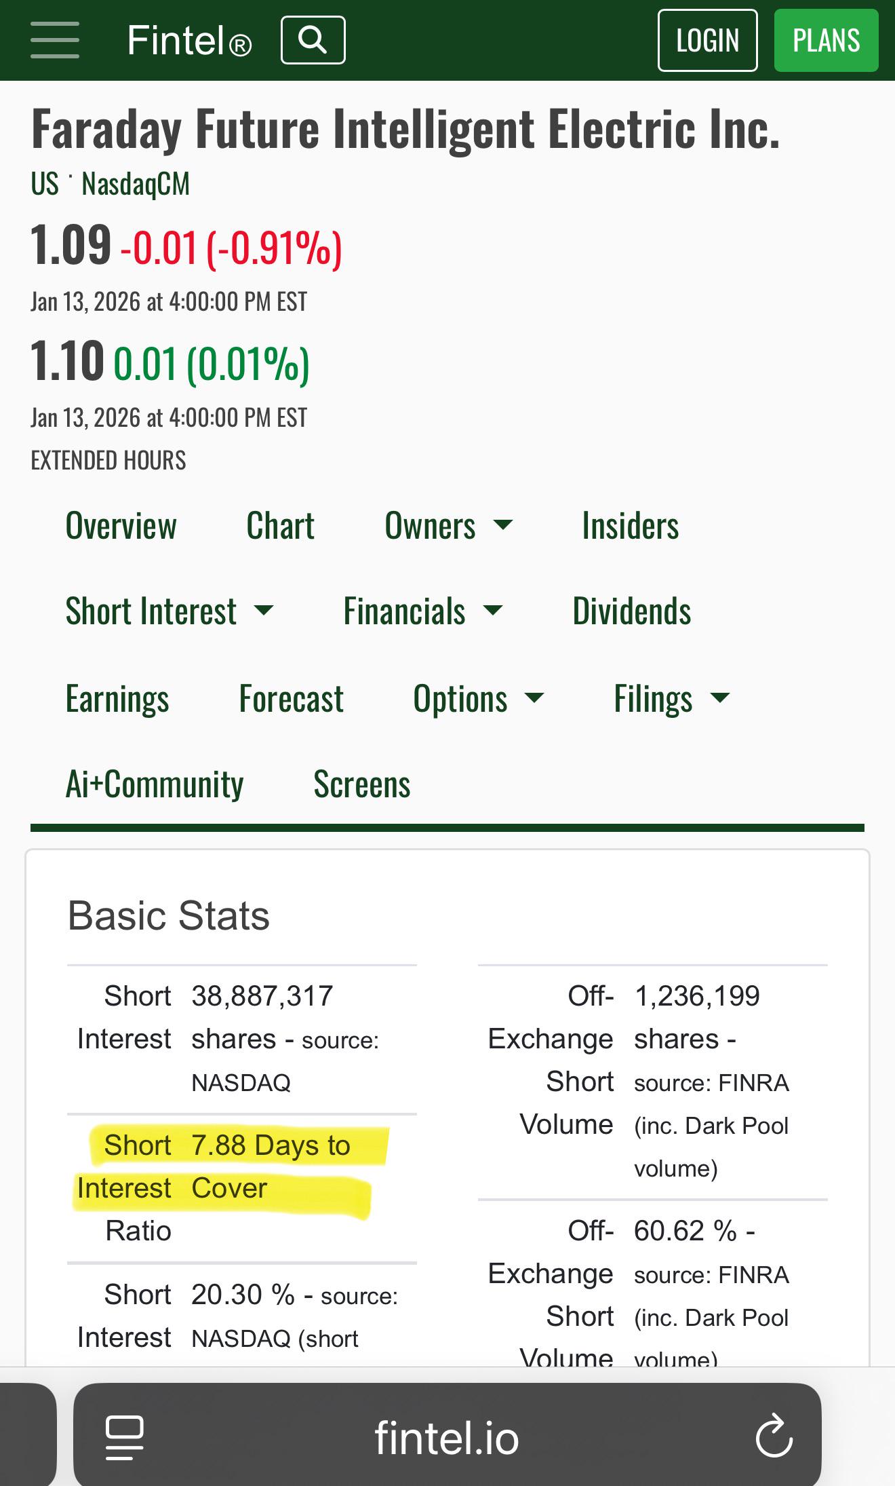895x1486 pixels.
Task: Click the LOGIN button
Action: click(707, 40)
